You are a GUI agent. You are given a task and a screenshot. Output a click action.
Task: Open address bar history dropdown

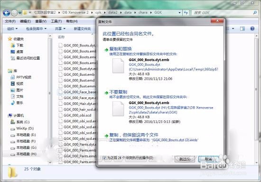179,13
